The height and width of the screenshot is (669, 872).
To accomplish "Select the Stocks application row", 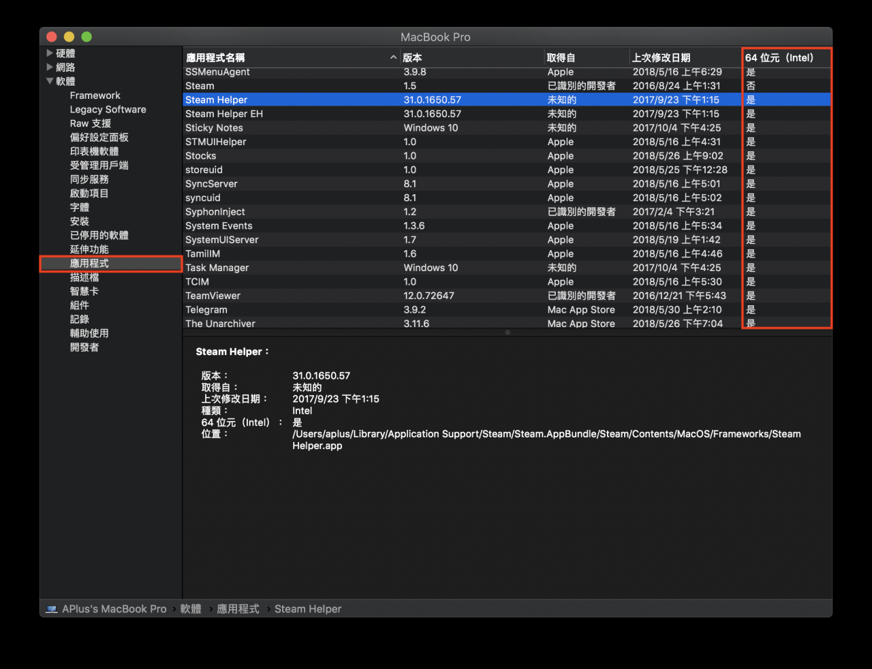I will (x=507, y=155).
